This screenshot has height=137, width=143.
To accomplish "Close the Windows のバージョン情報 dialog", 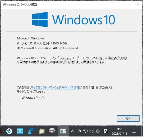I will tap(138, 4).
